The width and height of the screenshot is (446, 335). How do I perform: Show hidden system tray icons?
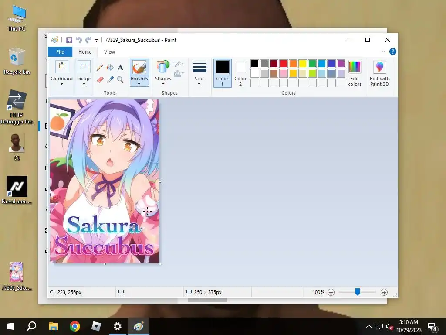[x=368, y=326]
